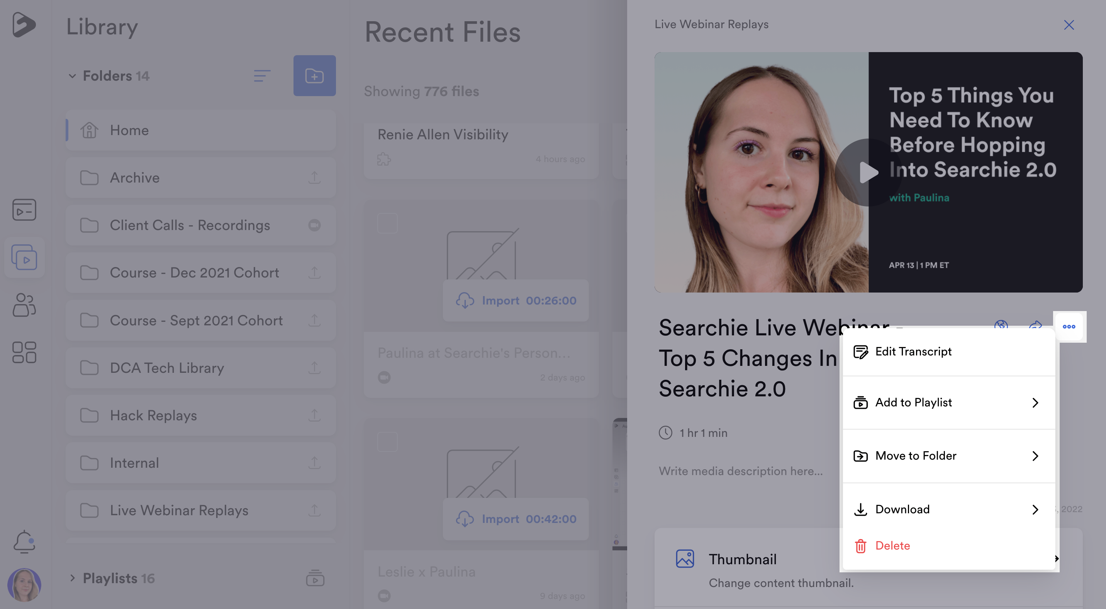
Task: Close the media details panel
Action: (1069, 25)
